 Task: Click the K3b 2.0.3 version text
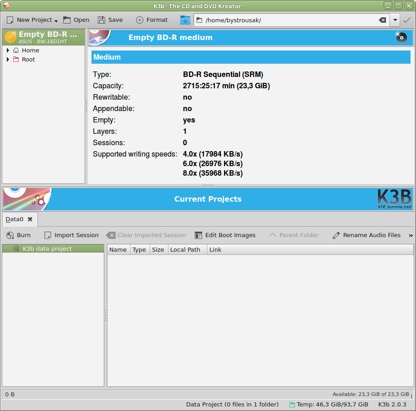(392, 404)
